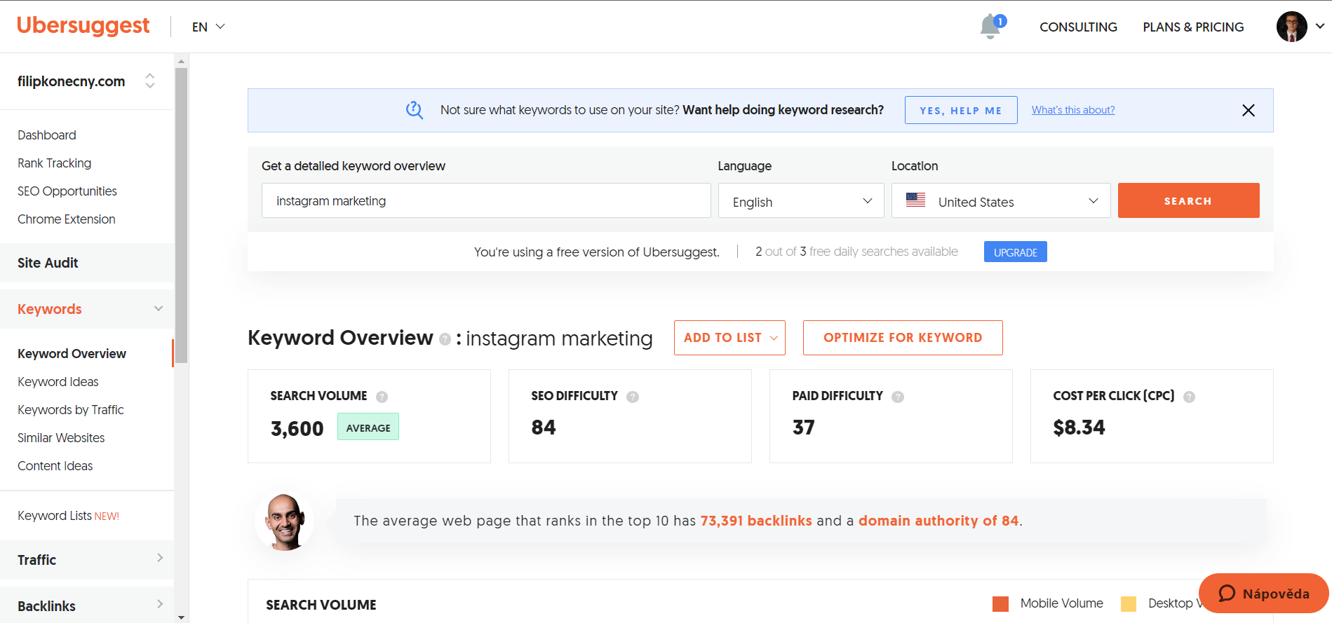The height and width of the screenshot is (623, 1332).
Task: Click the keyword research magnifier icon
Action: pos(415,110)
